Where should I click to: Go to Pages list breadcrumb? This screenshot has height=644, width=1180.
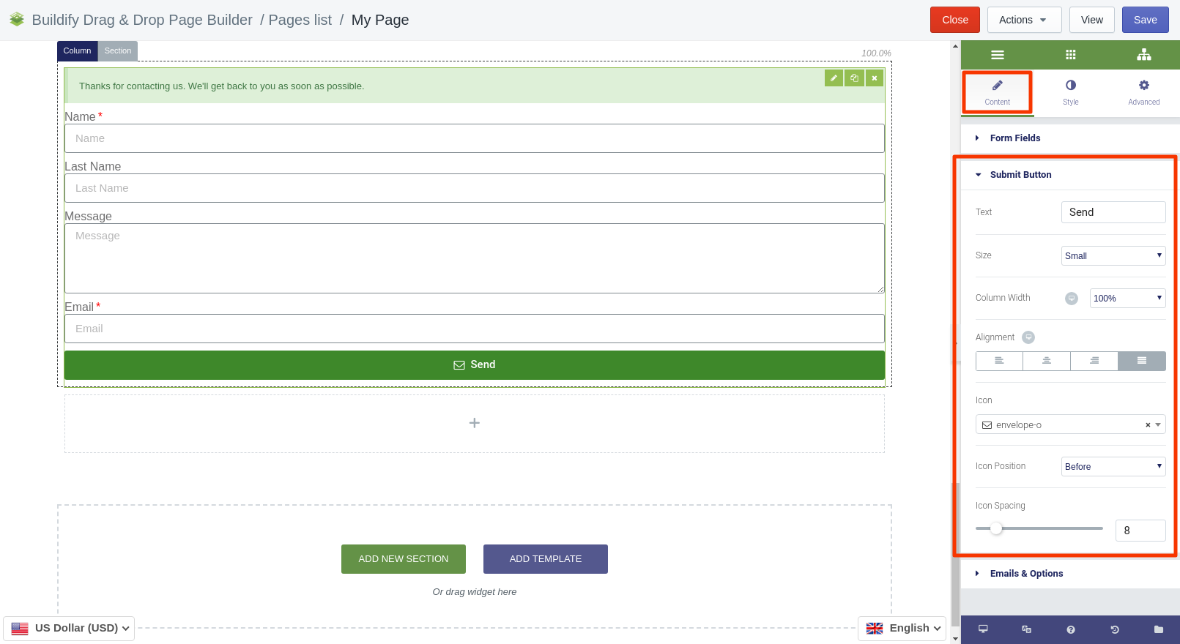point(300,20)
